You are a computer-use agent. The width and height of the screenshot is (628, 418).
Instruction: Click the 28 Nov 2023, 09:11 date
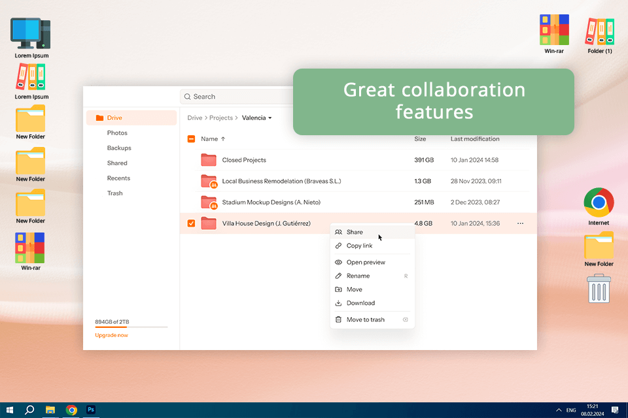tap(476, 181)
